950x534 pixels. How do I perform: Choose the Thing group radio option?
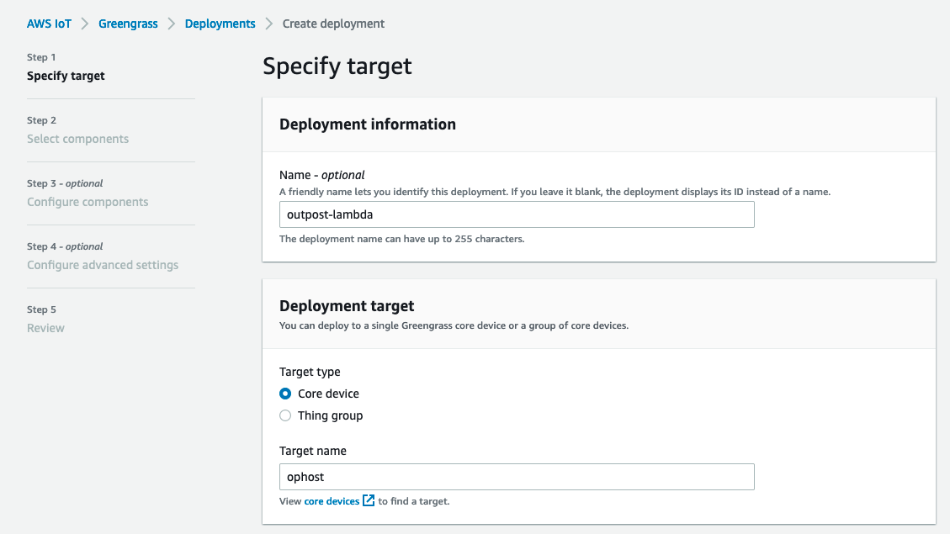coord(285,415)
